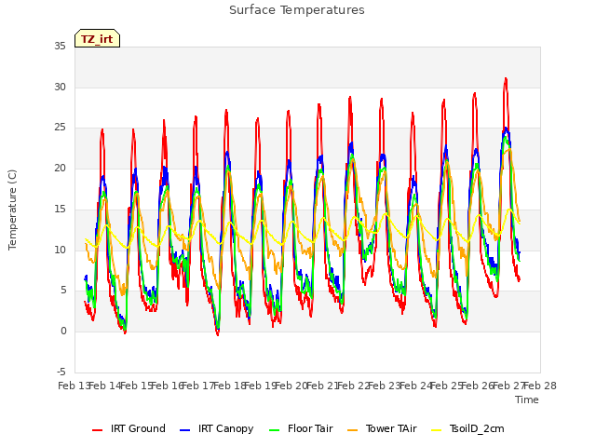The width and height of the screenshot is (596, 447).
Task: Toggle IRT Ground series in legend
Action: [129, 428]
